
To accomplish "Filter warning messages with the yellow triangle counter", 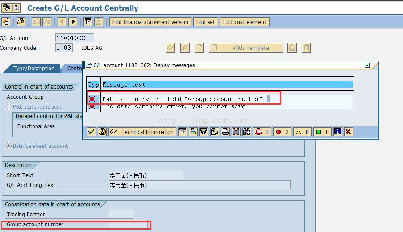I will (x=302, y=132).
